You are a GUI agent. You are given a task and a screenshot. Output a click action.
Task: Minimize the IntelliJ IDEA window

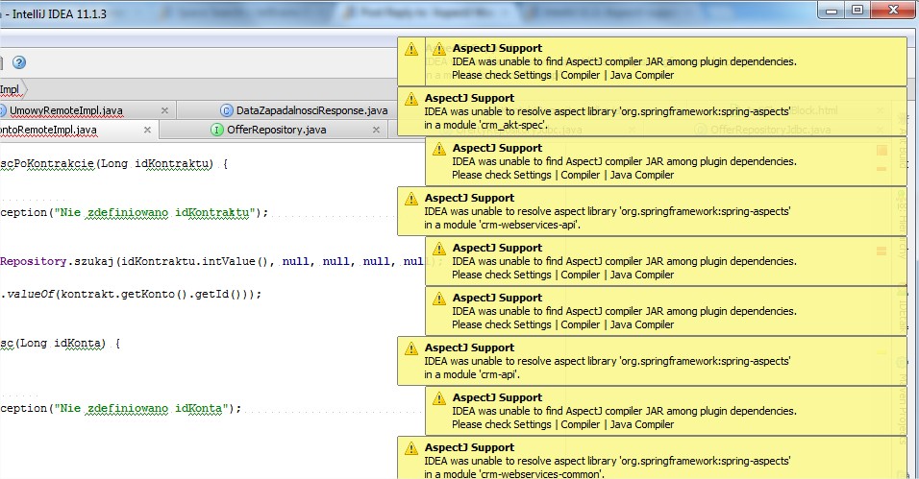[x=832, y=10]
